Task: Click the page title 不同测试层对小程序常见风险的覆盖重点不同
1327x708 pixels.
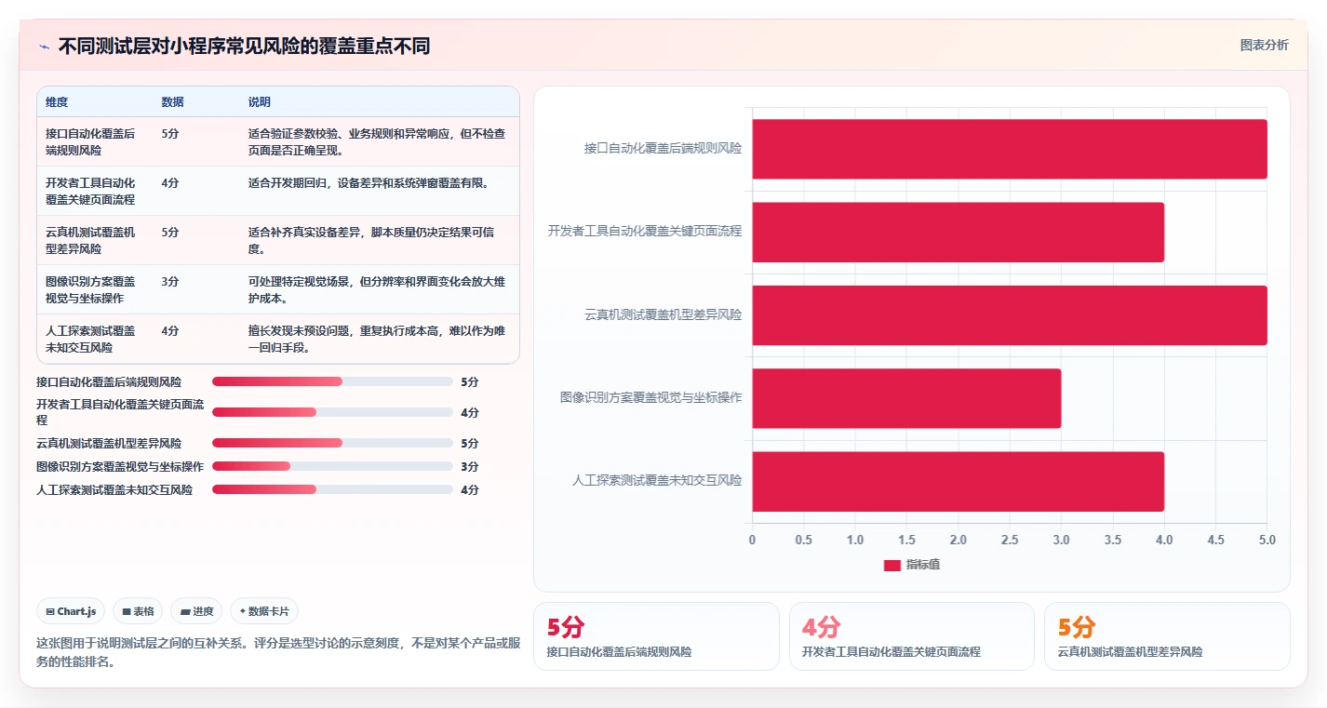Action: 244,47
